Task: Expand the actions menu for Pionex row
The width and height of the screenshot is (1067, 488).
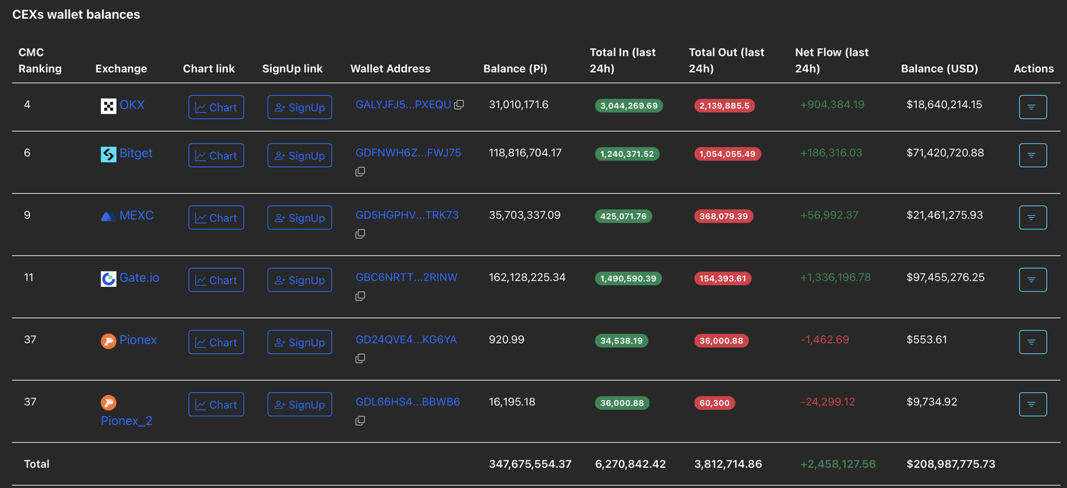Action: click(1032, 342)
